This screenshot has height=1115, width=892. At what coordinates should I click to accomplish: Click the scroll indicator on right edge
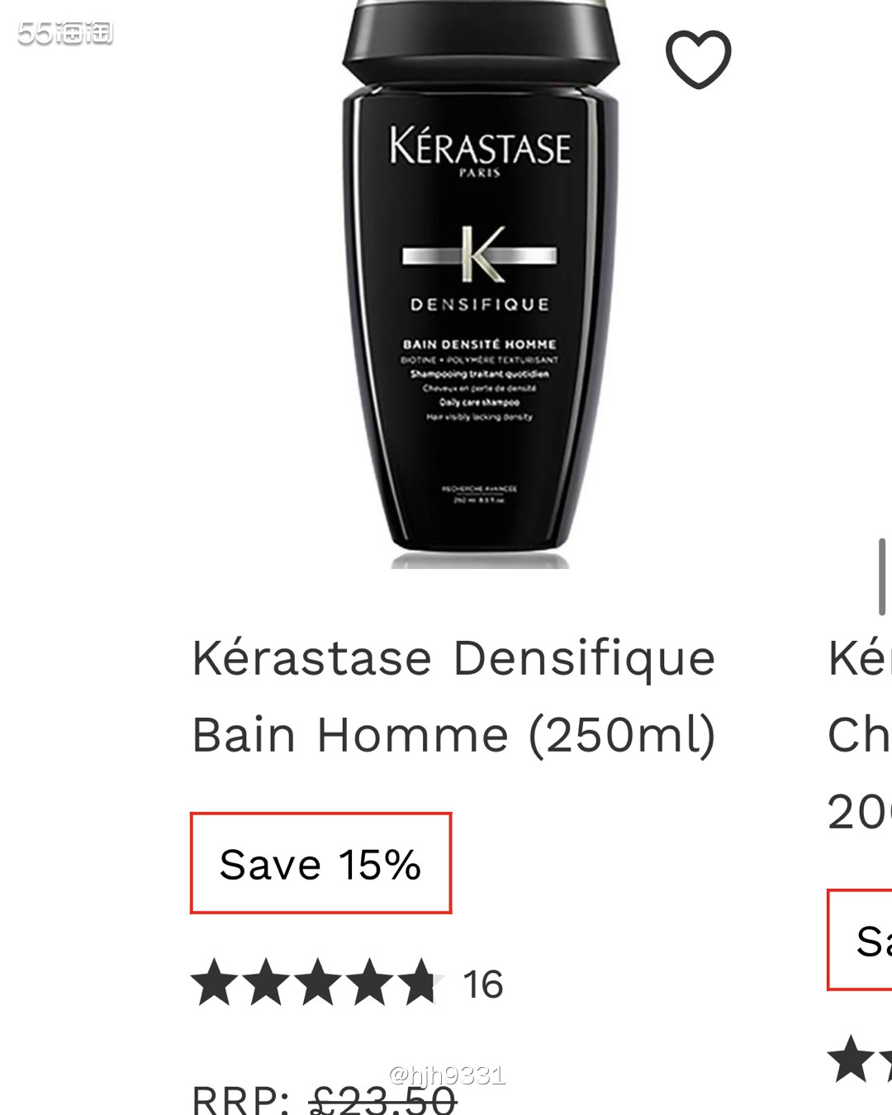pyautogui.click(x=882, y=576)
